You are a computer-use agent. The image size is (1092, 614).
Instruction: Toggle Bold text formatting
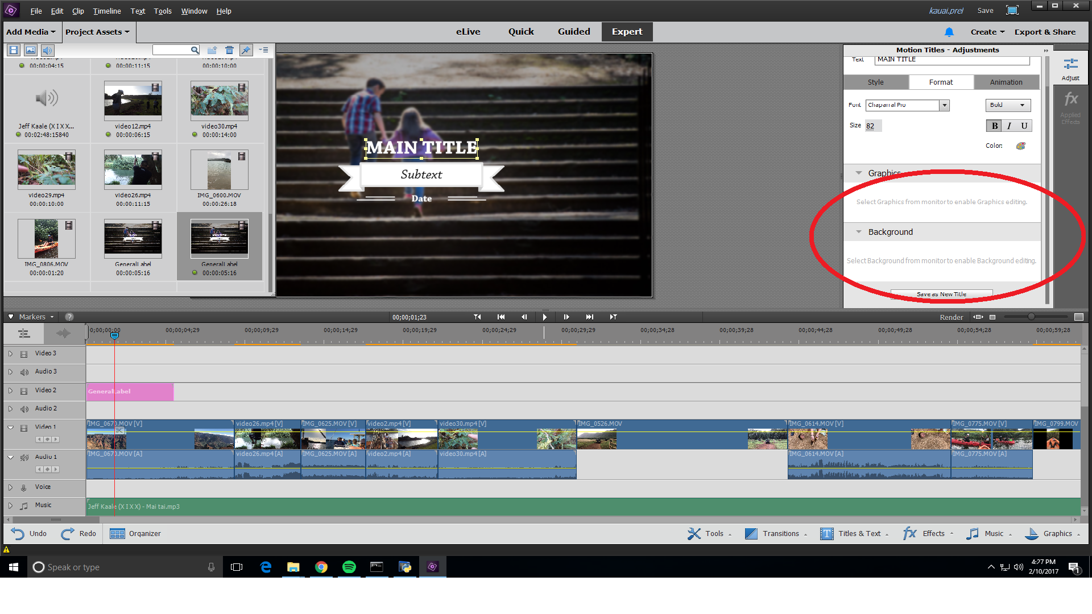tap(994, 126)
